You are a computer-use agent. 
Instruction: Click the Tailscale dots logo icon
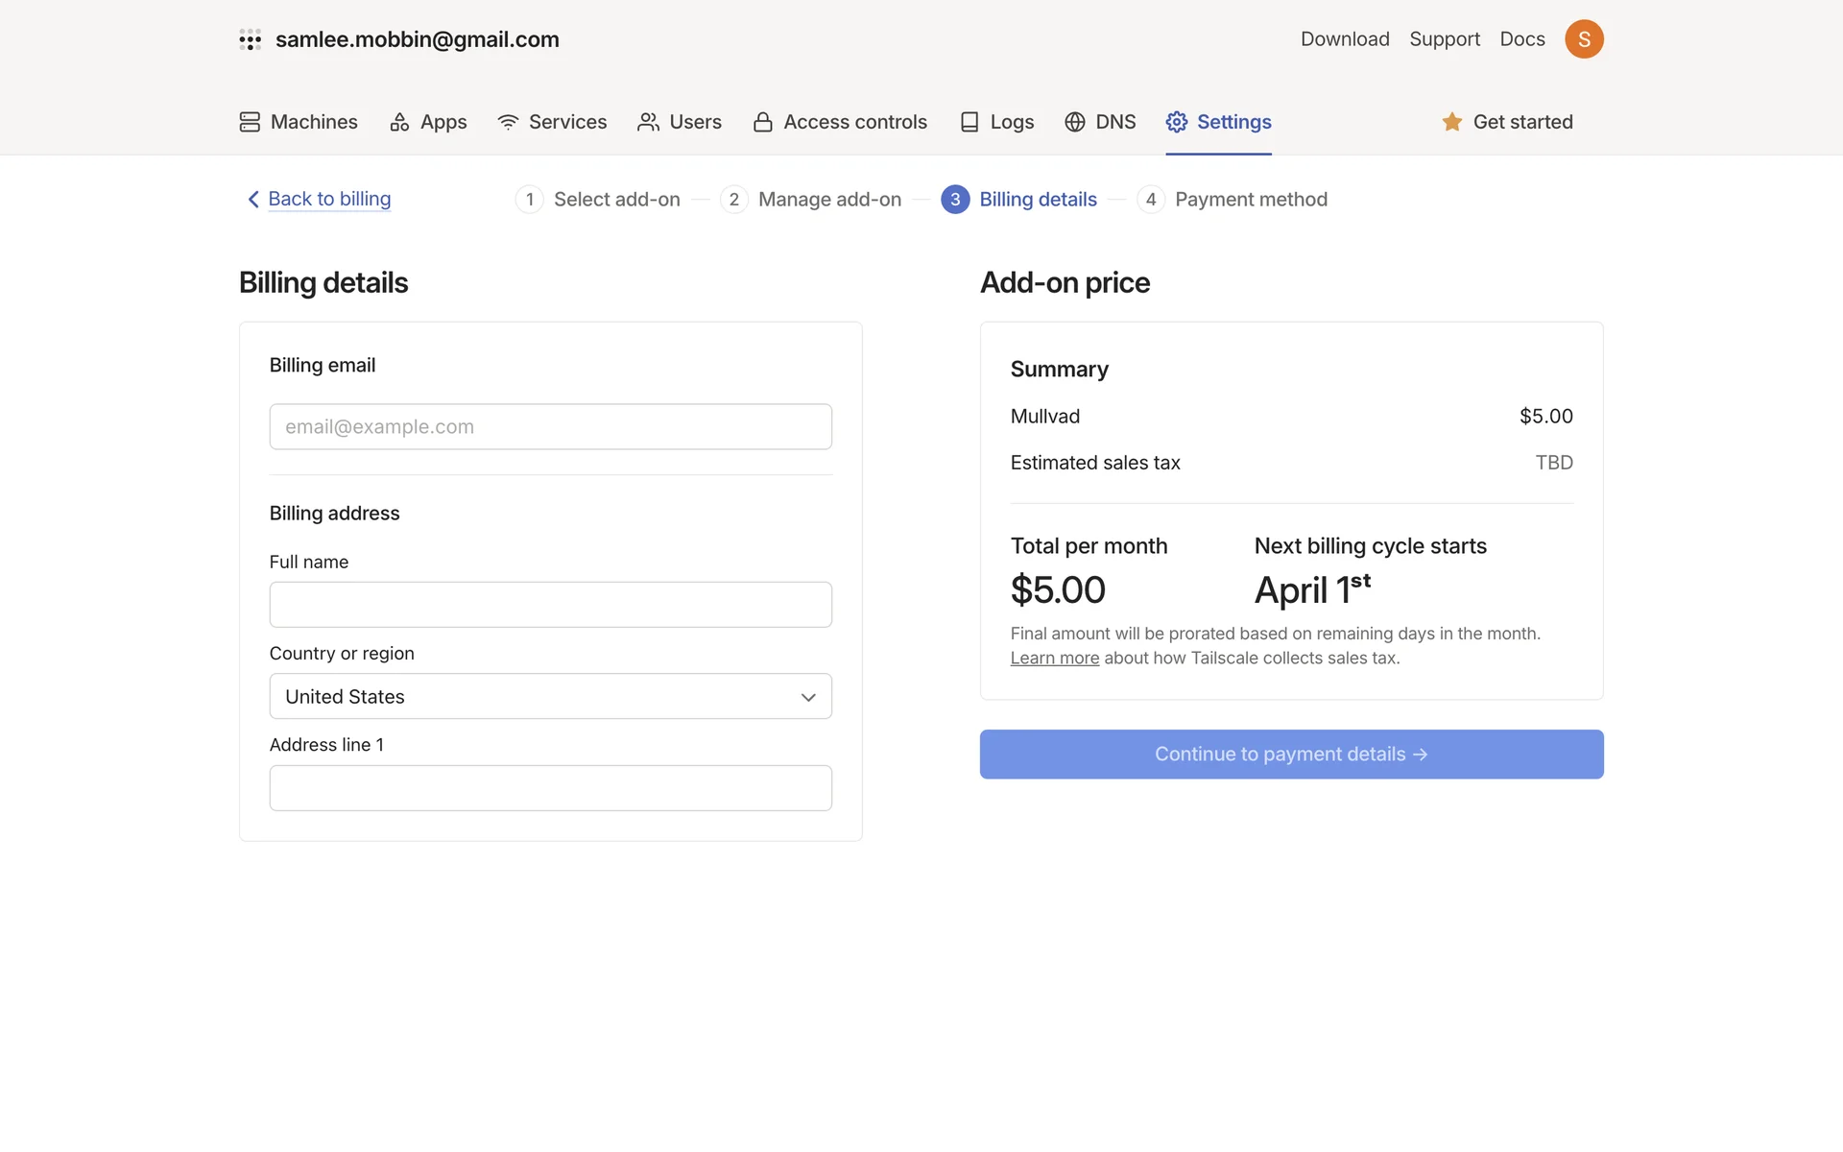(250, 39)
